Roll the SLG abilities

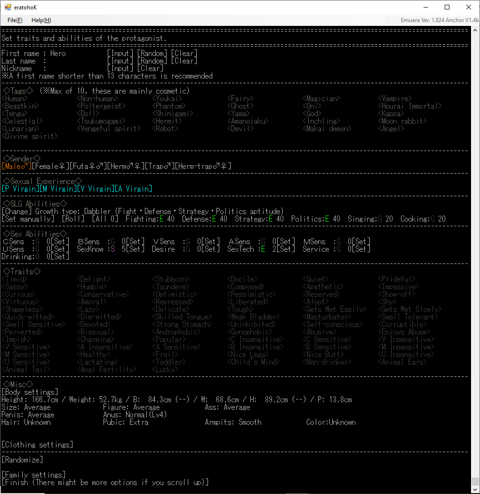point(73,219)
